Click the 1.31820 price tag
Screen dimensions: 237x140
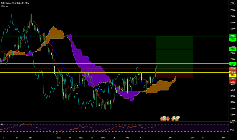(232, 49)
